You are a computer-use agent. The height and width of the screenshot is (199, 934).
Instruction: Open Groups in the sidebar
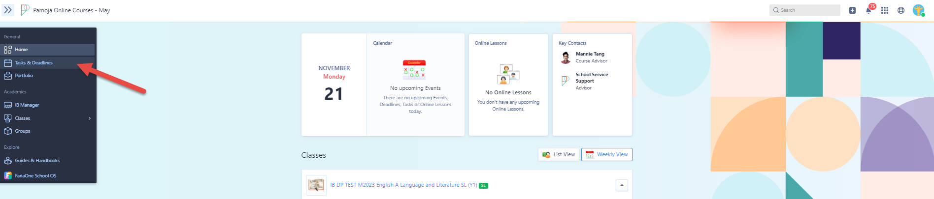coord(48,131)
